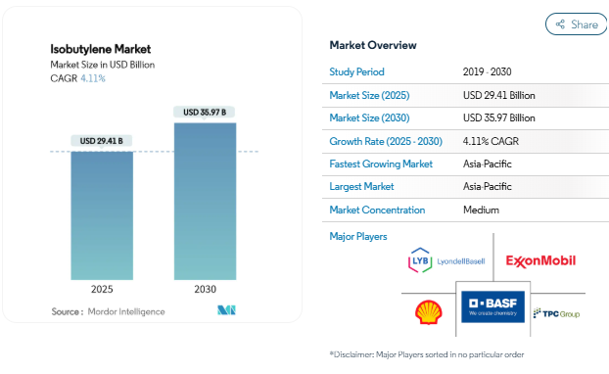Select the 2030 bar in the chart
The image size is (609, 374).
[x=205, y=201]
